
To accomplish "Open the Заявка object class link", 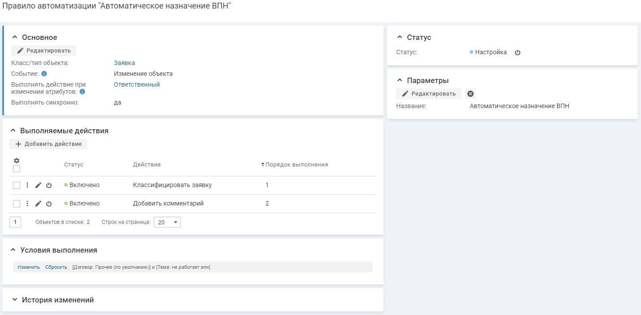I will pos(124,63).
